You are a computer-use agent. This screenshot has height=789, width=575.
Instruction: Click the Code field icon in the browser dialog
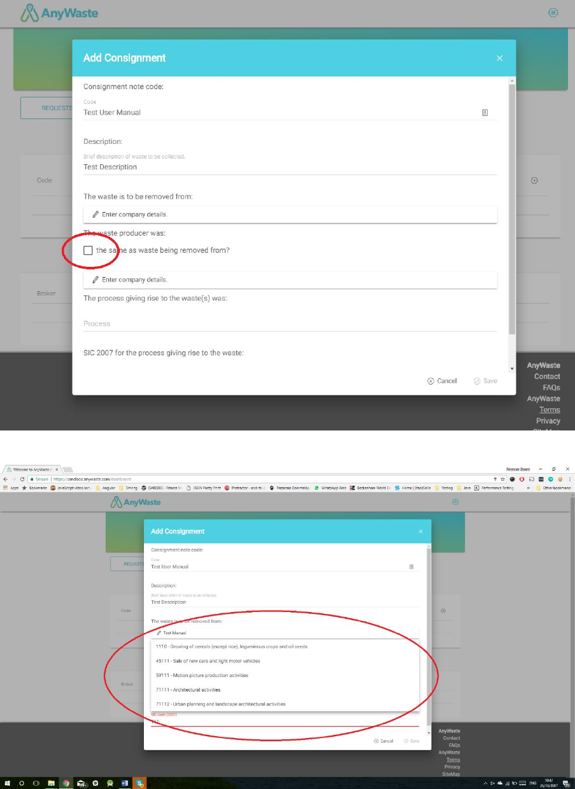point(411,566)
